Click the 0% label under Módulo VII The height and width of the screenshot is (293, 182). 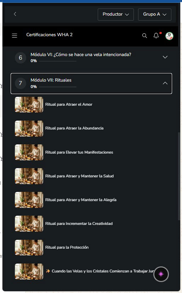(x=34, y=87)
